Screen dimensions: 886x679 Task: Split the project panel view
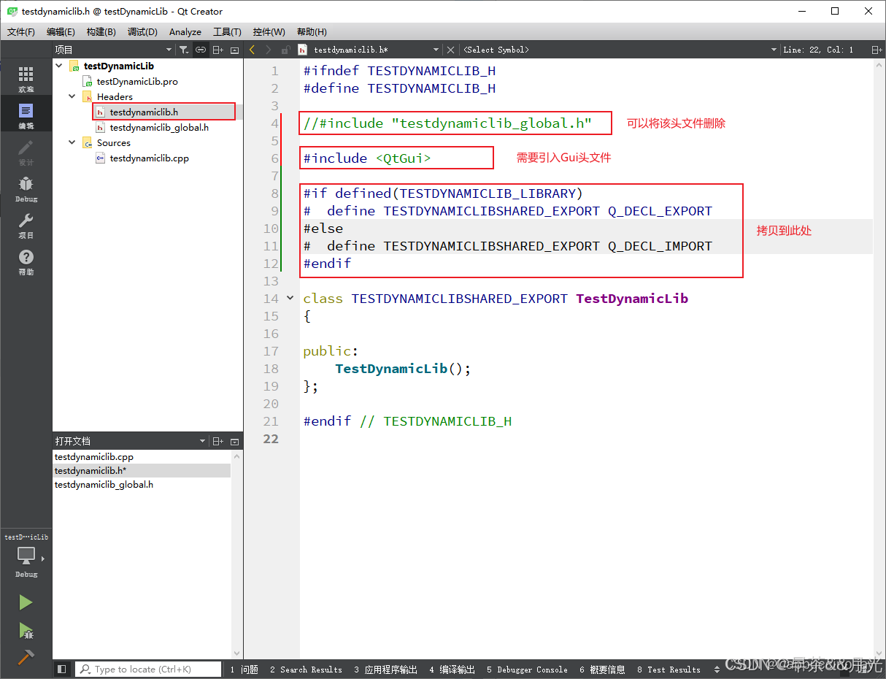coord(218,50)
